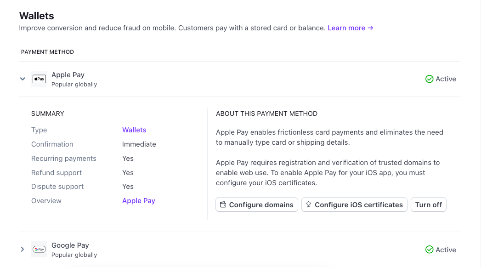Follow the Learn more link text
This screenshot has width=481, height=267.
(346, 28)
